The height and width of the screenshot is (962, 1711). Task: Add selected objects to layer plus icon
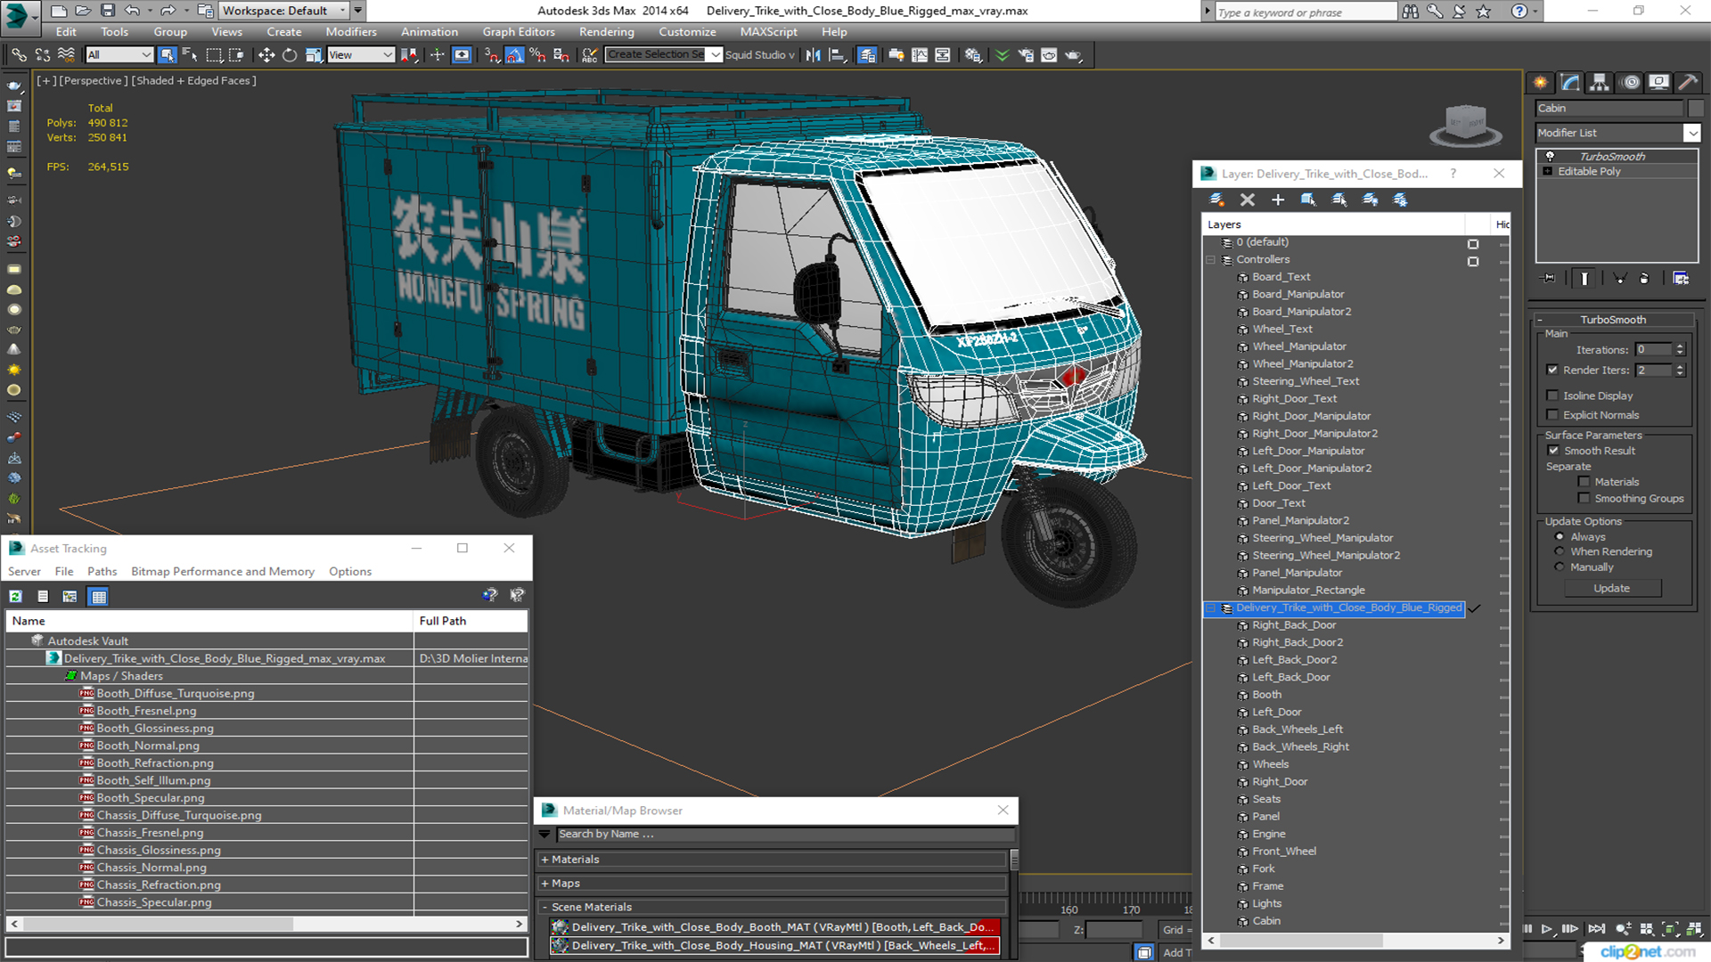tap(1278, 200)
